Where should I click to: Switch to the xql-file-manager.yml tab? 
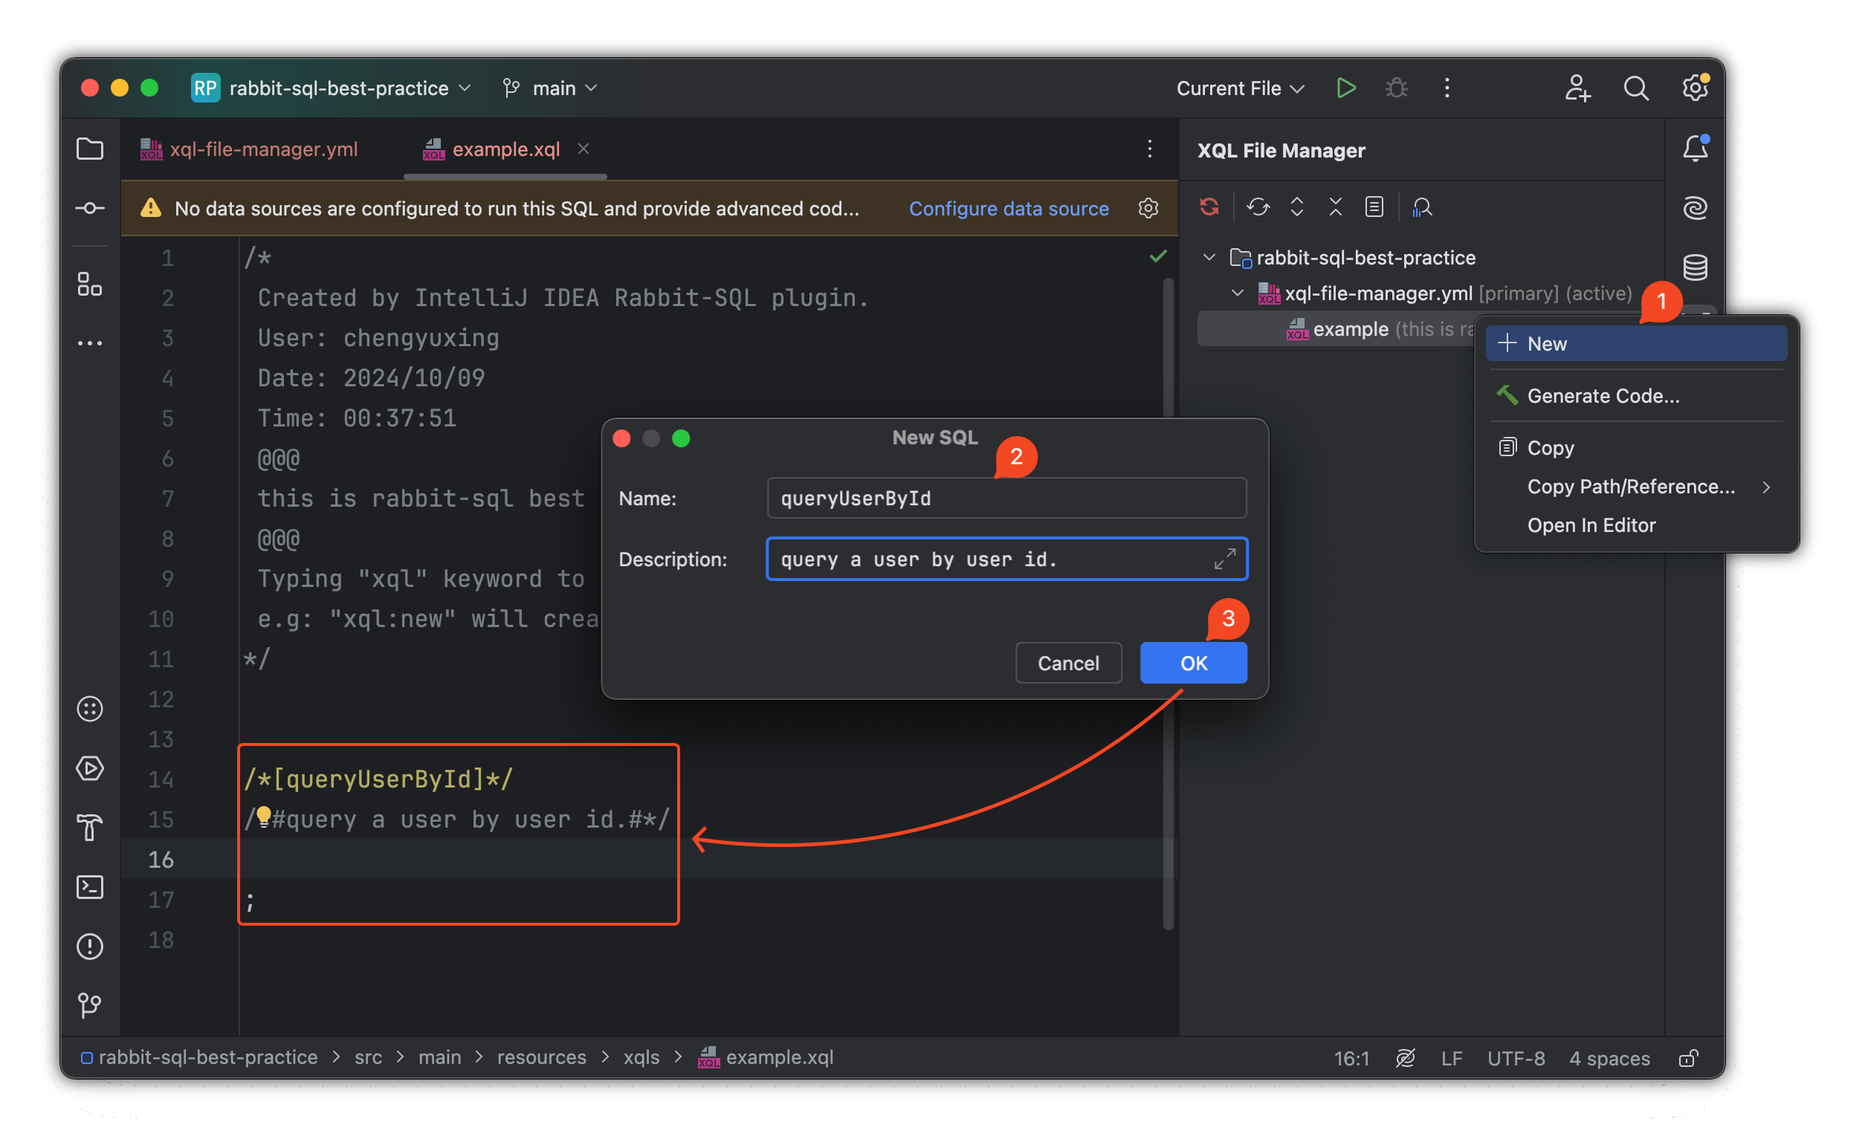click(x=250, y=149)
